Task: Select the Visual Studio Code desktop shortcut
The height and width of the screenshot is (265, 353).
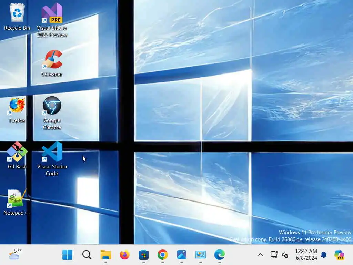Action: coord(52,159)
